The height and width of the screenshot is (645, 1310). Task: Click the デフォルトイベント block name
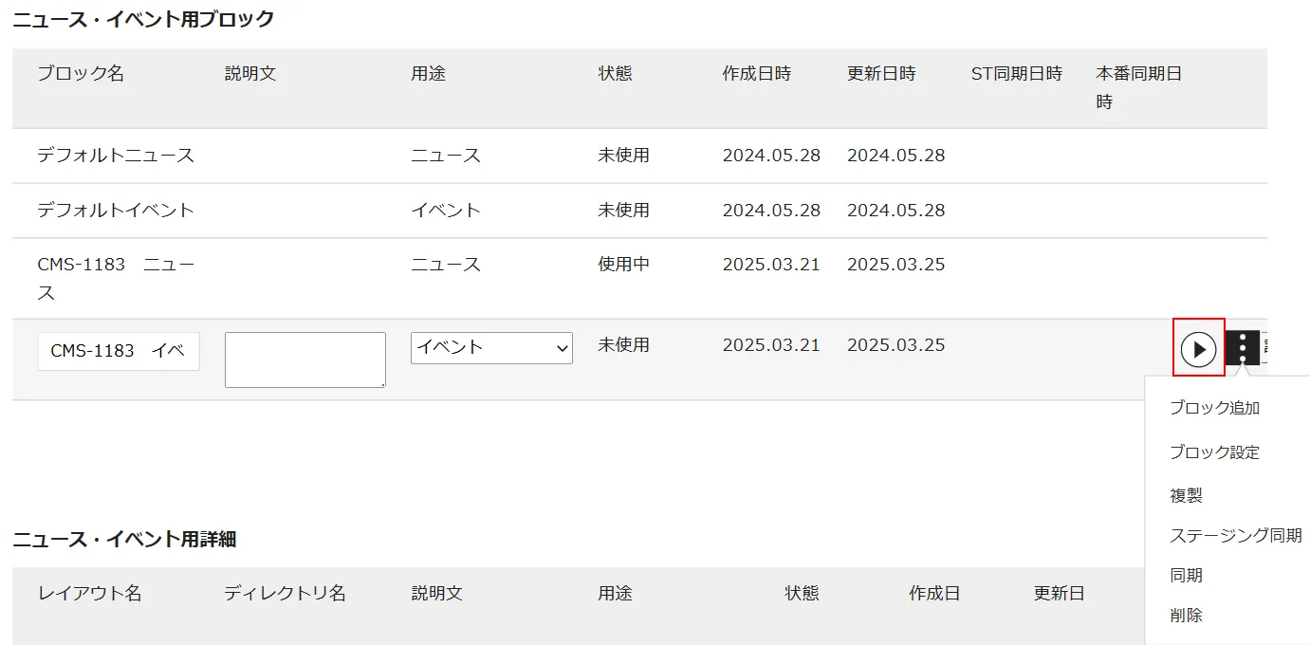click(116, 211)
